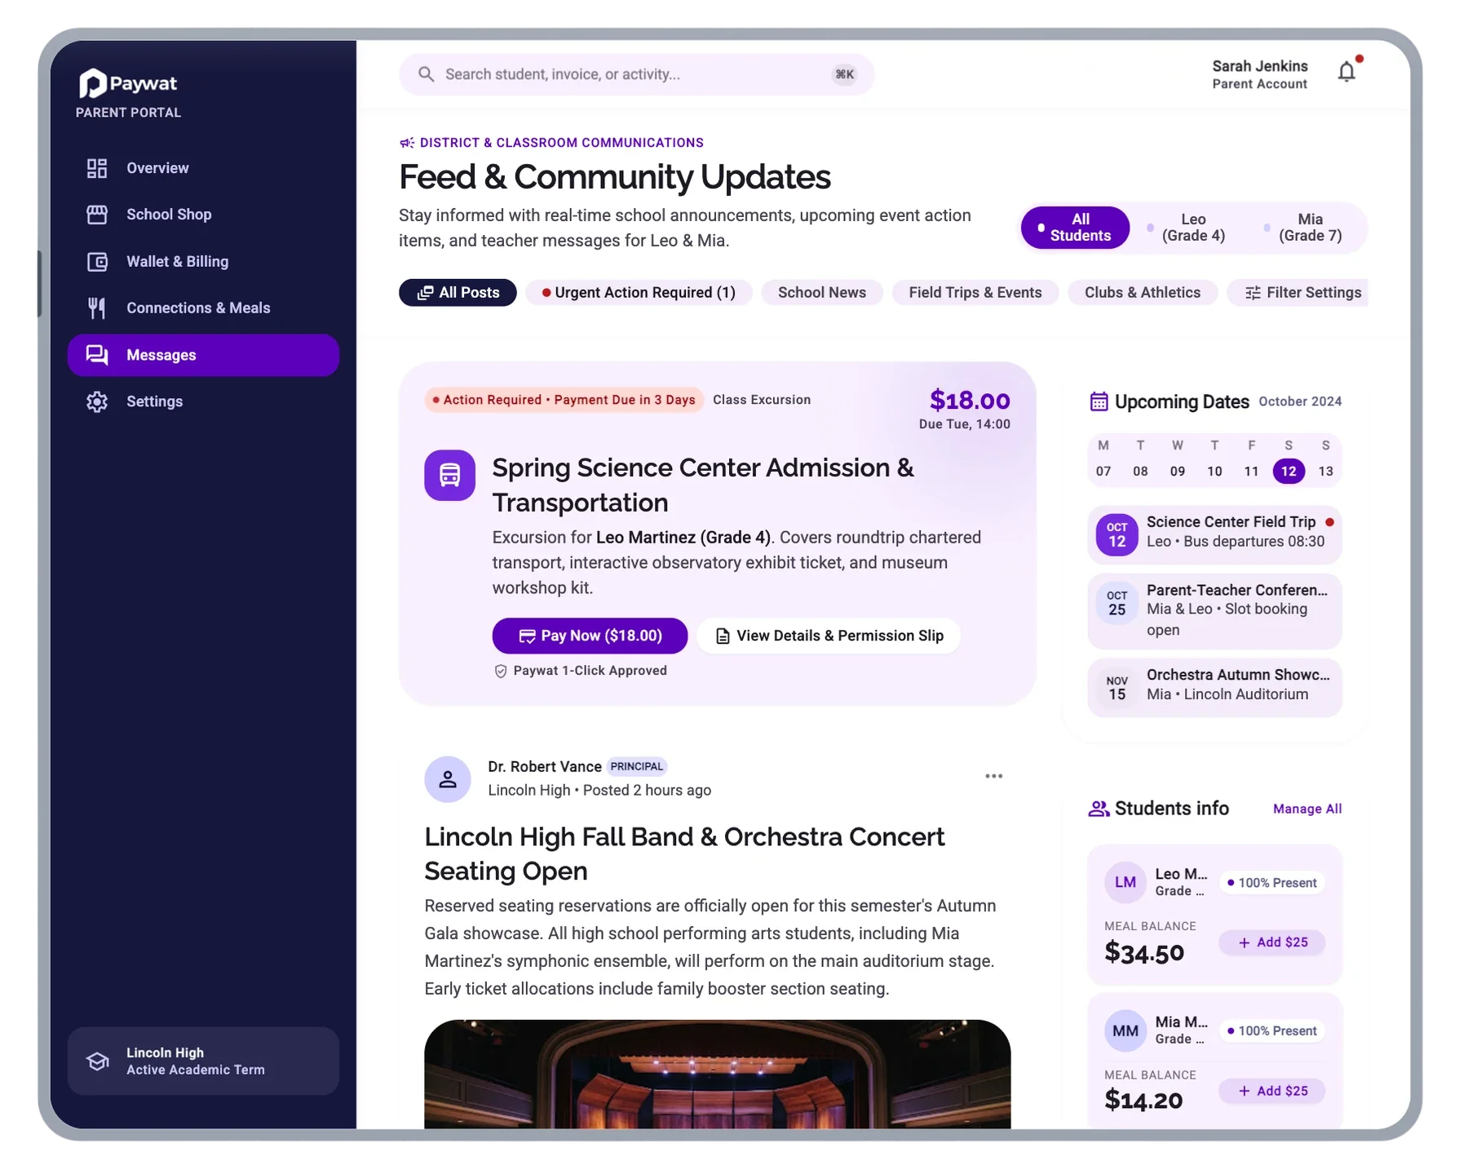Click the bus icon on the excursion card
Viewport: 1468px width, 1166px height.
click(x=449, y=475)
